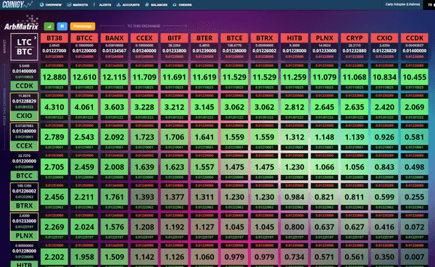Open the 2.705 cell in BTCC row
The height and width of the screenshot is (267, 435).
click(54, 167)
